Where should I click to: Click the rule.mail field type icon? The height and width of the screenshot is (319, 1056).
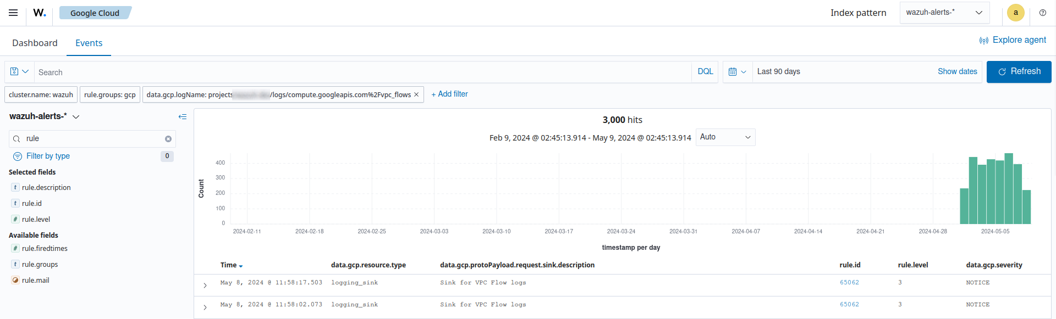tap(15, 281)
